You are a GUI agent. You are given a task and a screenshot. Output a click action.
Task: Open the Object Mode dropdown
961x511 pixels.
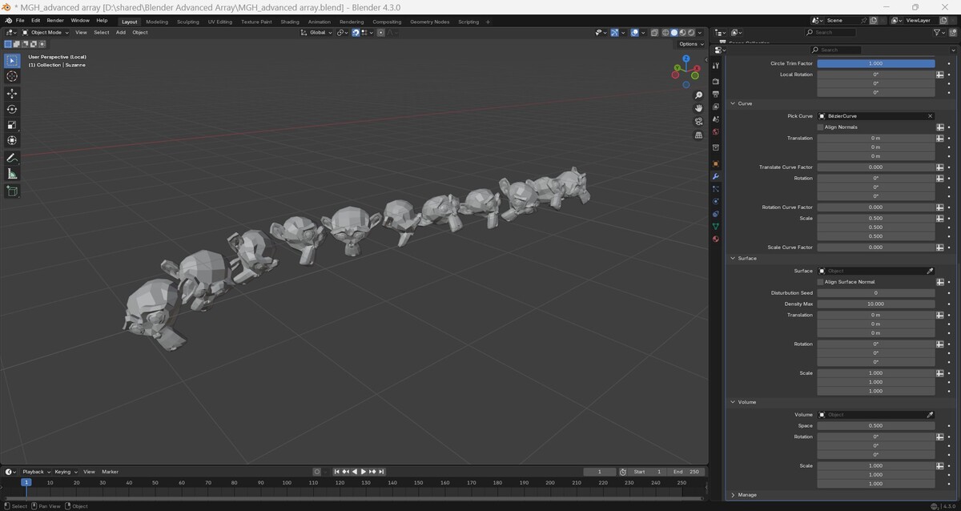click(44, 33)
